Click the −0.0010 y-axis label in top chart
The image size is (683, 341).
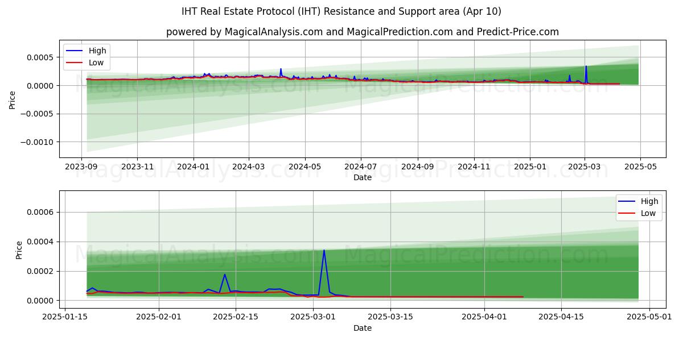click(x=38, y=142)
